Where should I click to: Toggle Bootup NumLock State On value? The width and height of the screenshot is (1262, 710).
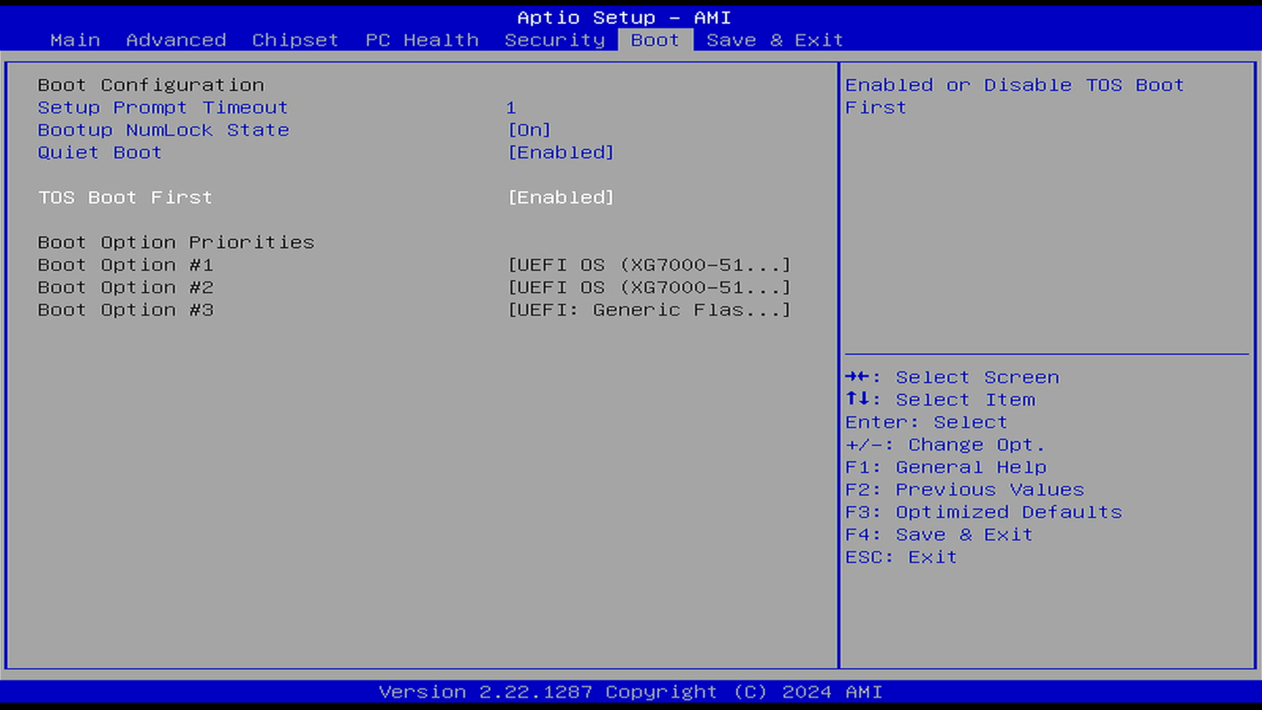coord(529,130)
